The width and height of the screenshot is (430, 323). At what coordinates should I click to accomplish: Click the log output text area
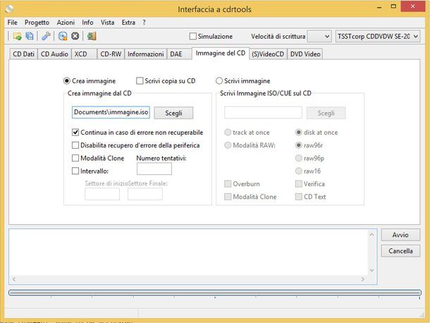(x=189, y=252)
